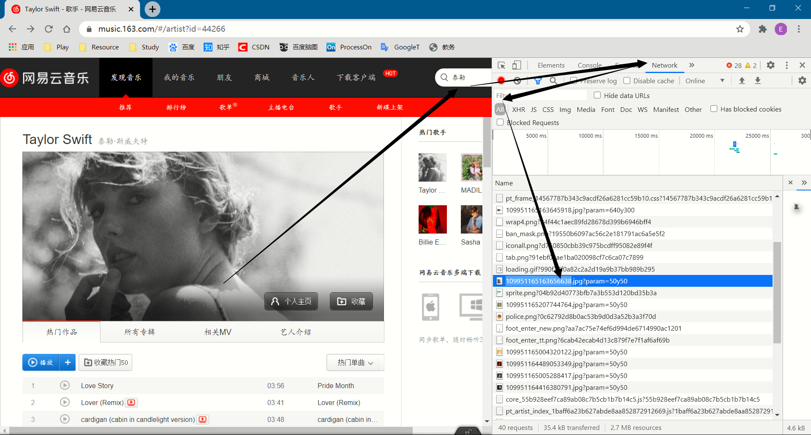Image resolution: width=811 pixels, height=435 pixels.
Task: Expand more DevTools tabs chevron
Action: tap(691, 65)
